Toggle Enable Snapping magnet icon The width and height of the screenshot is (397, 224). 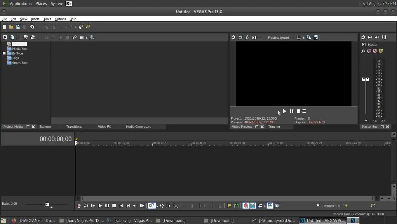(x=246, y=206)
